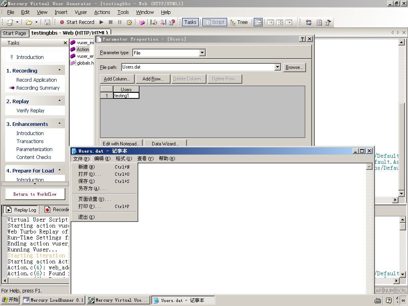Viewport: 408px width, 306px height.
Task: Click the last toolbar icon with an arrow
Action: pos(328,22)
